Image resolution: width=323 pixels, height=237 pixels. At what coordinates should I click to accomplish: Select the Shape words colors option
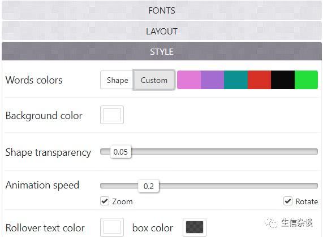[x=117, y=80]
